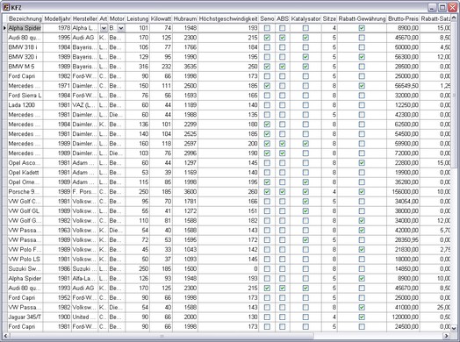Click the Leistung column header
Screen dimensions: 460x342
pyautogui.click(x=138, y=18)
